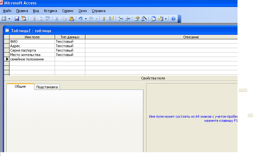Viewport: 253px width, 156px height.
Task: Click the Имя поля column header
Action: tap(32, 37)
